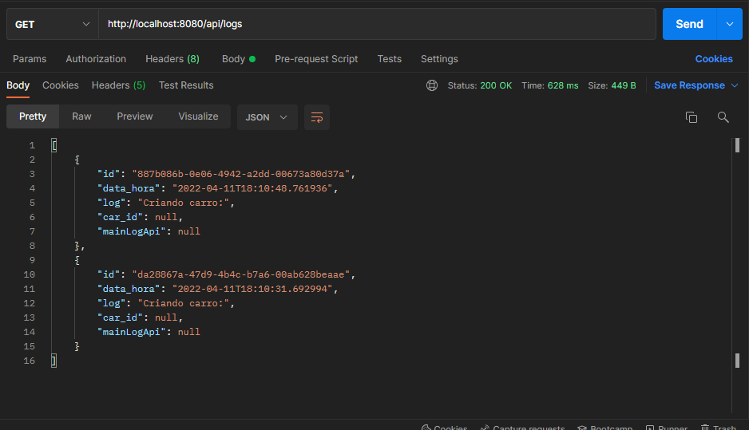Click the closing bracket on line 16
Image resolution: width=749 pixels, height=430 pixels.
pyautogui.click(x=54, y=361)
